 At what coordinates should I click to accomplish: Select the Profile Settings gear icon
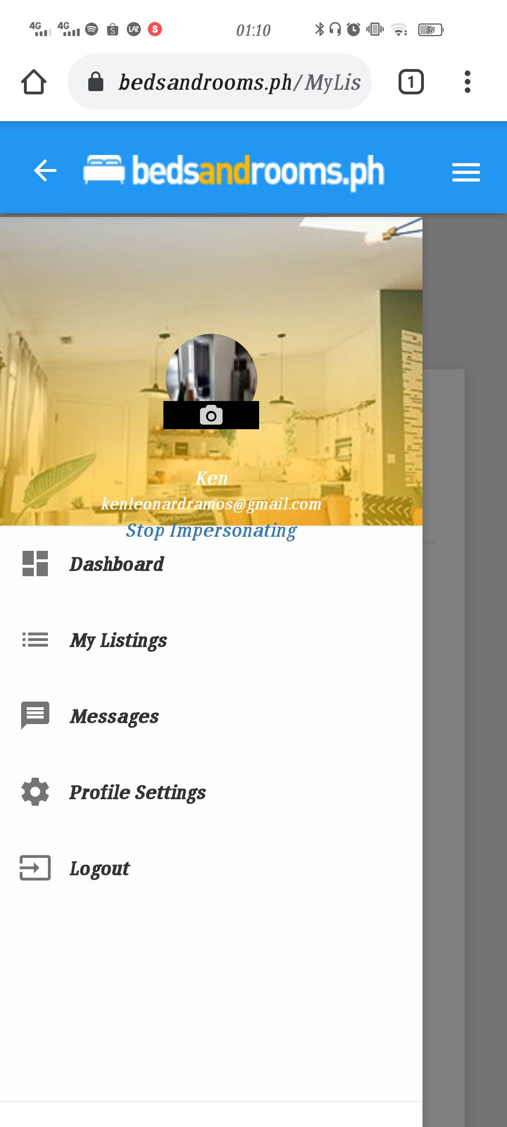[x=35, y=792]
